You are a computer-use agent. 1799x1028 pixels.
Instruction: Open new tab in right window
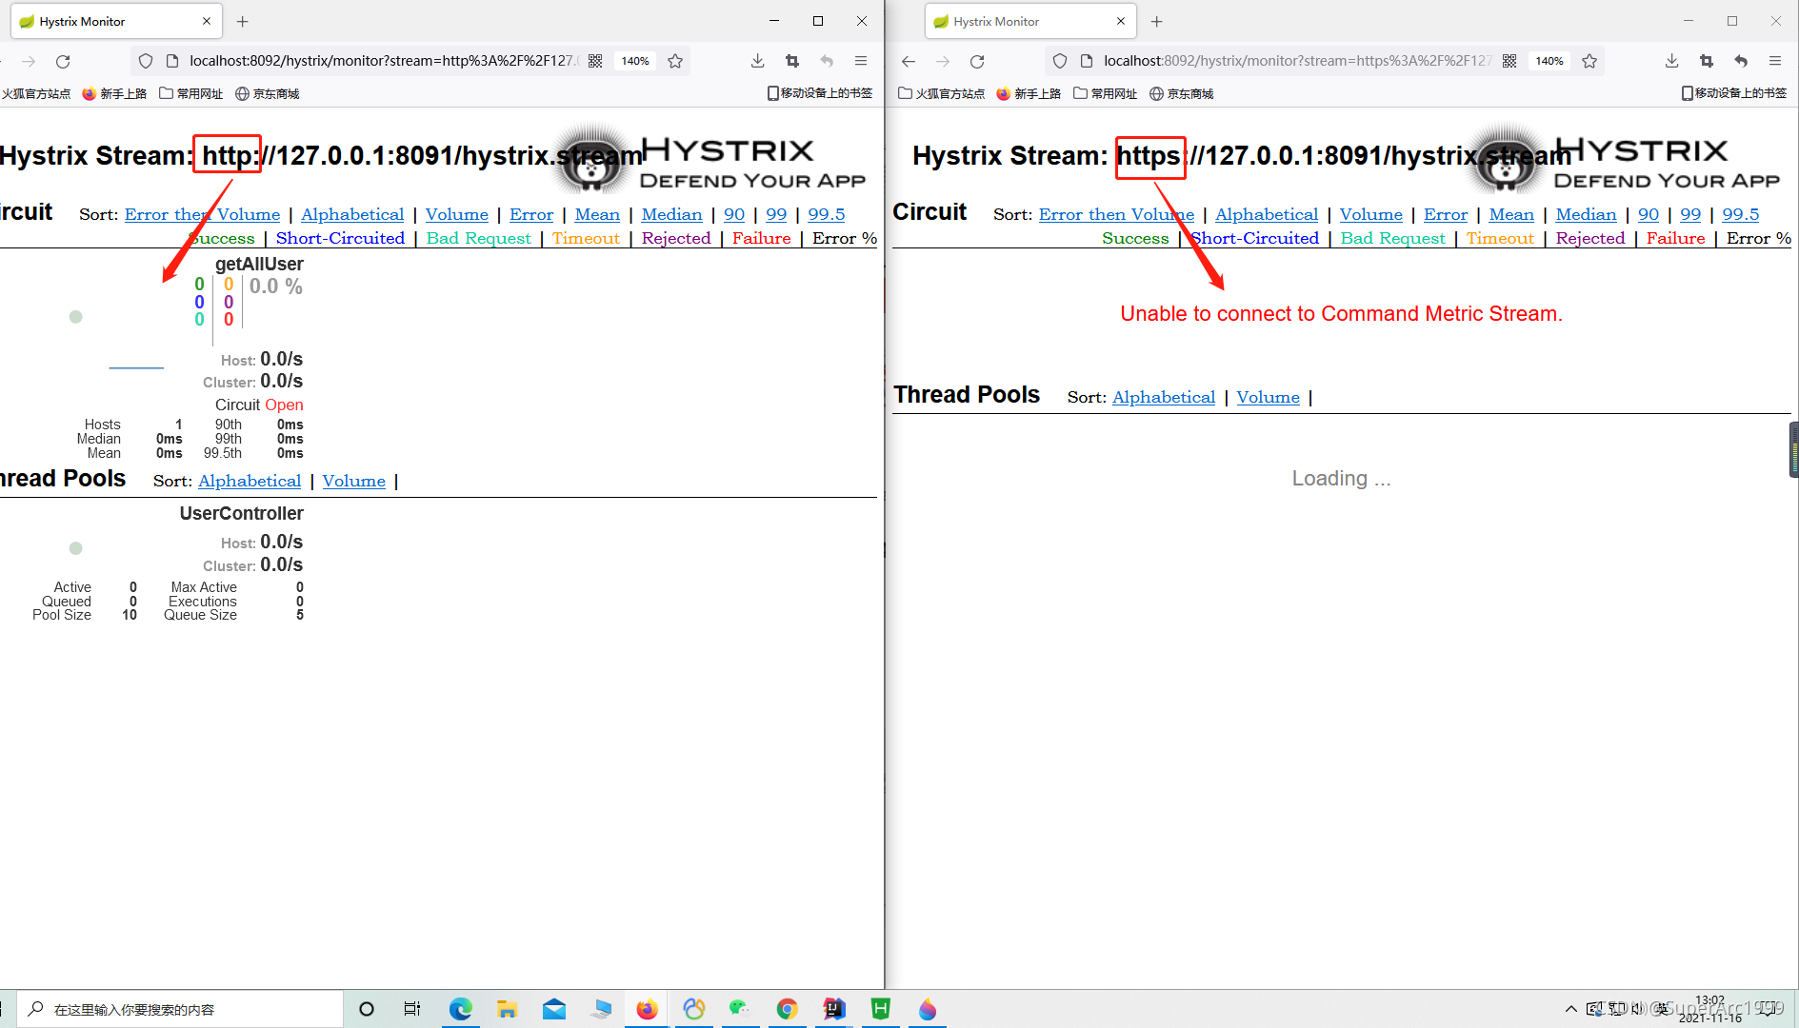pos(1157,21)
